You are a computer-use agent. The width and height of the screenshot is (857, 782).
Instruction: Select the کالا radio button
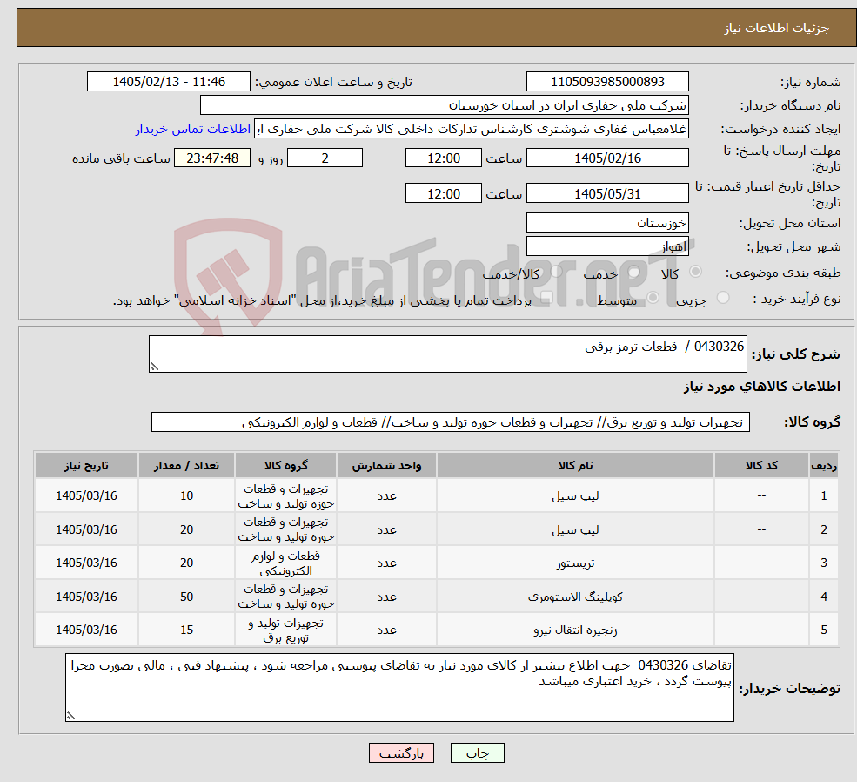pyautogui.click(x=696, y=271)
